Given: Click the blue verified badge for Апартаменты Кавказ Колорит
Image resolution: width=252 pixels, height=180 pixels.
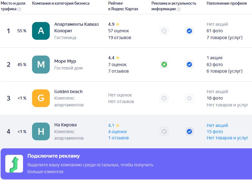Looking at the screenshot, I should tap(189, 31).
